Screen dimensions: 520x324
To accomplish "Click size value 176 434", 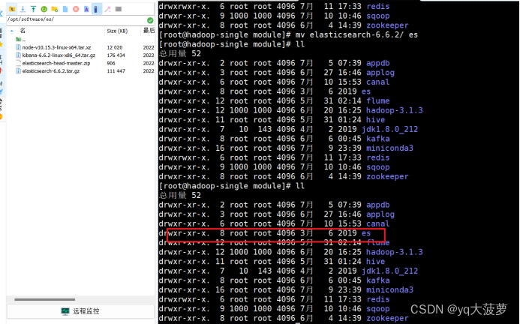I will coord(116,55).
